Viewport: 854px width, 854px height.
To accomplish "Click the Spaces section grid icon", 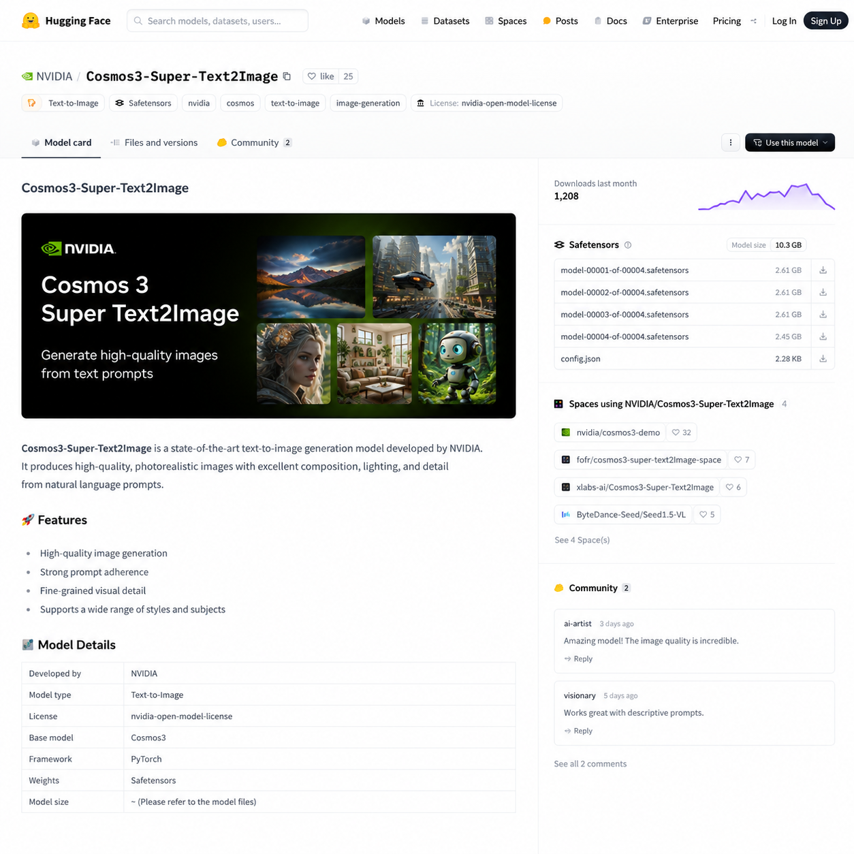I will click(558, 404).
